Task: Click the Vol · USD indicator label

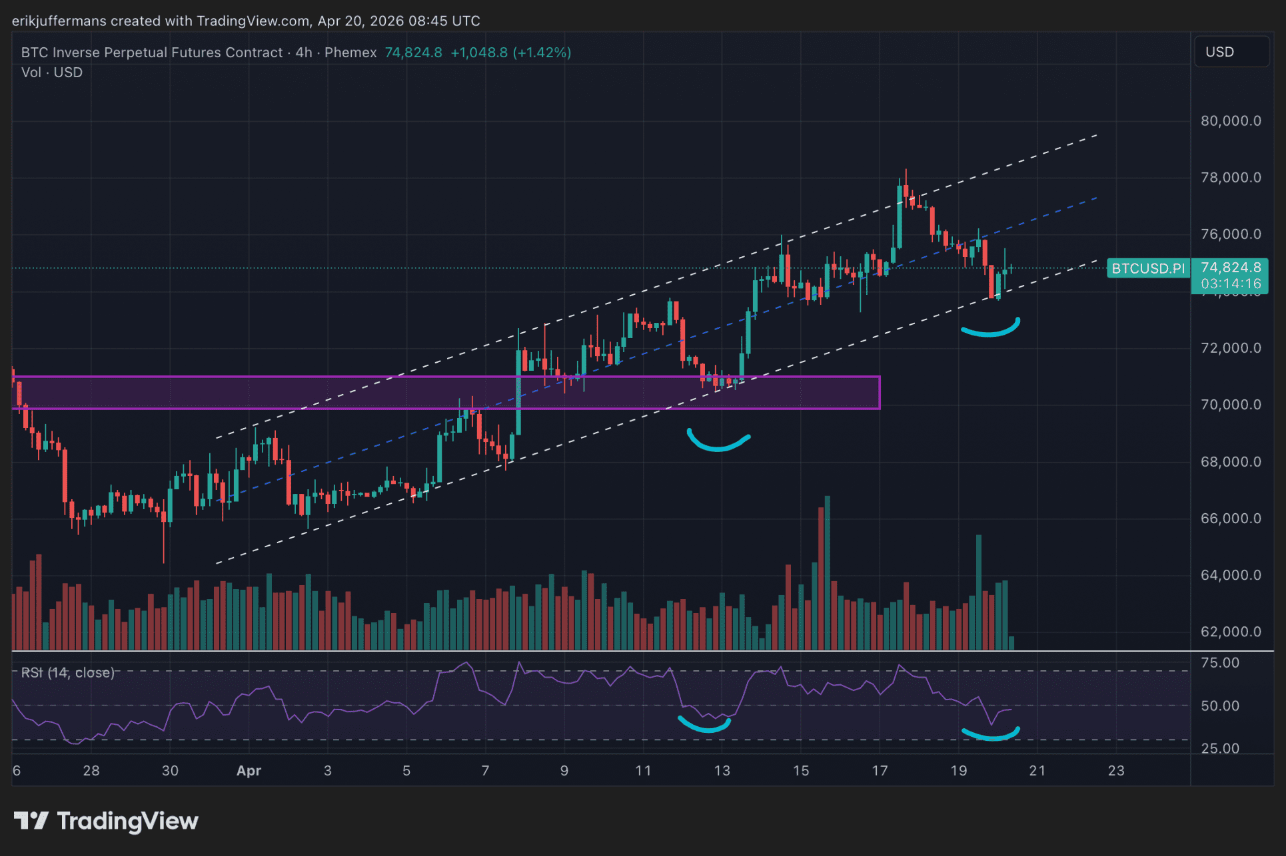Action: (x=52, y=73)
